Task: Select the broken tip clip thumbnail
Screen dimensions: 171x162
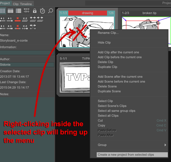Action: (146, 23)
